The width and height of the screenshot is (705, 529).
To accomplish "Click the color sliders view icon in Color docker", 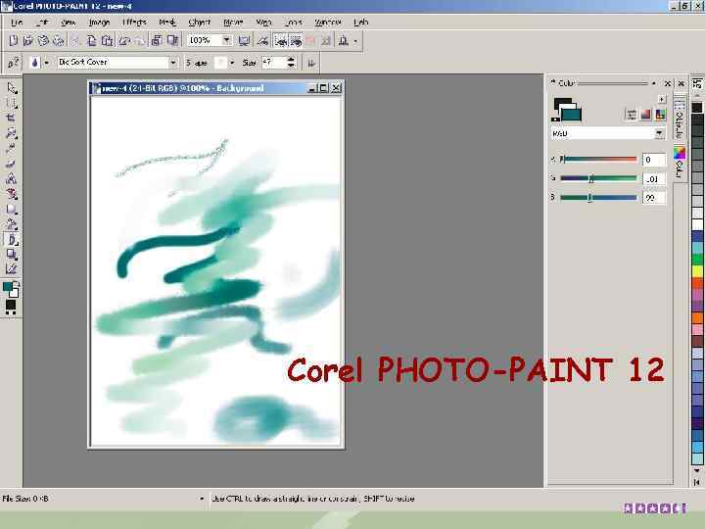I will pos(632,115).
